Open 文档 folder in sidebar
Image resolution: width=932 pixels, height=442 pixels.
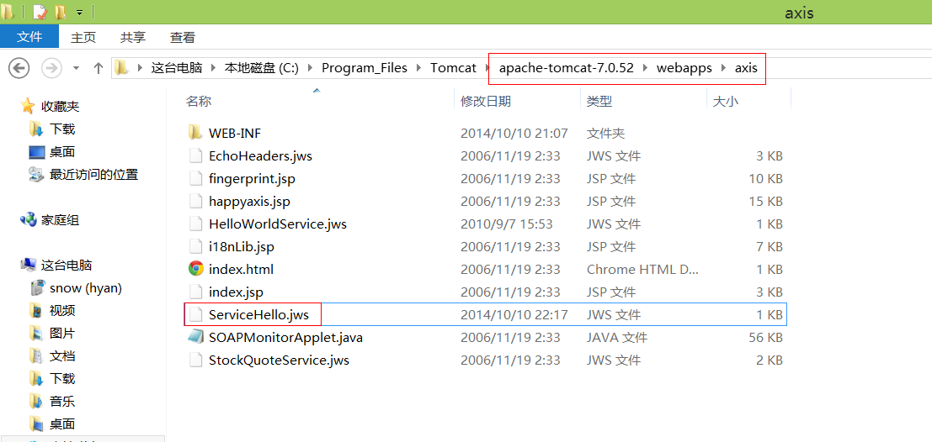52,356
